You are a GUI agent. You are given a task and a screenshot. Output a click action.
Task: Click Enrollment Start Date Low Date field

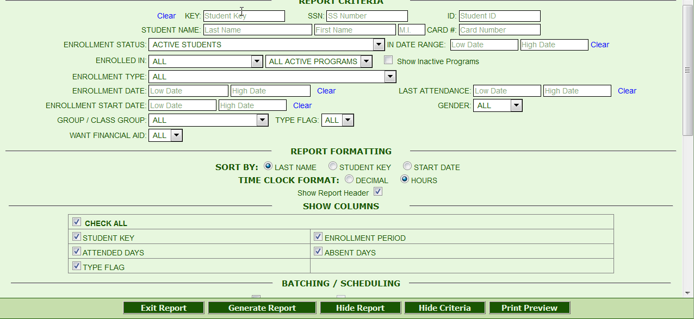183,105
